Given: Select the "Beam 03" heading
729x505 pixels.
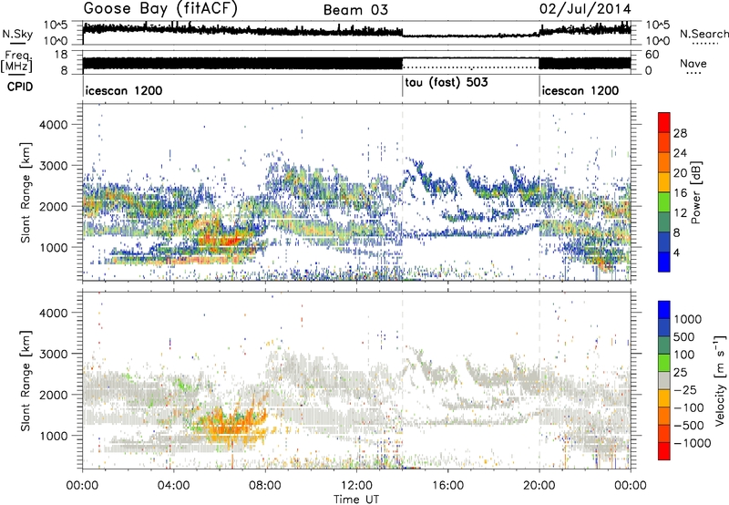Looking at the screenshot, I should (355, 10).
